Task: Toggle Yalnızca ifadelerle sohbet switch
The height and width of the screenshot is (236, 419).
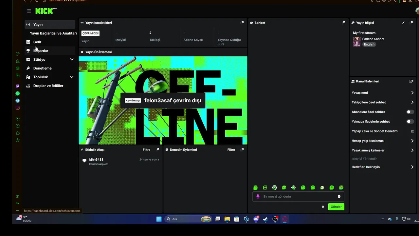Action: pyautogui.click(x=410, y=122)
